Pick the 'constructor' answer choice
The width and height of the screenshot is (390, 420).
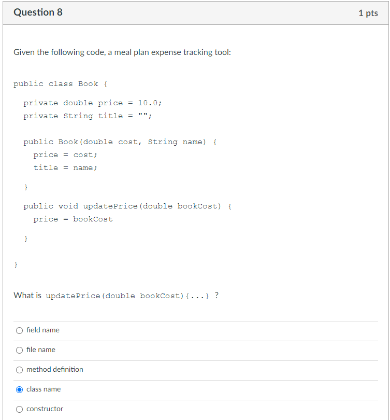(19, 409)
